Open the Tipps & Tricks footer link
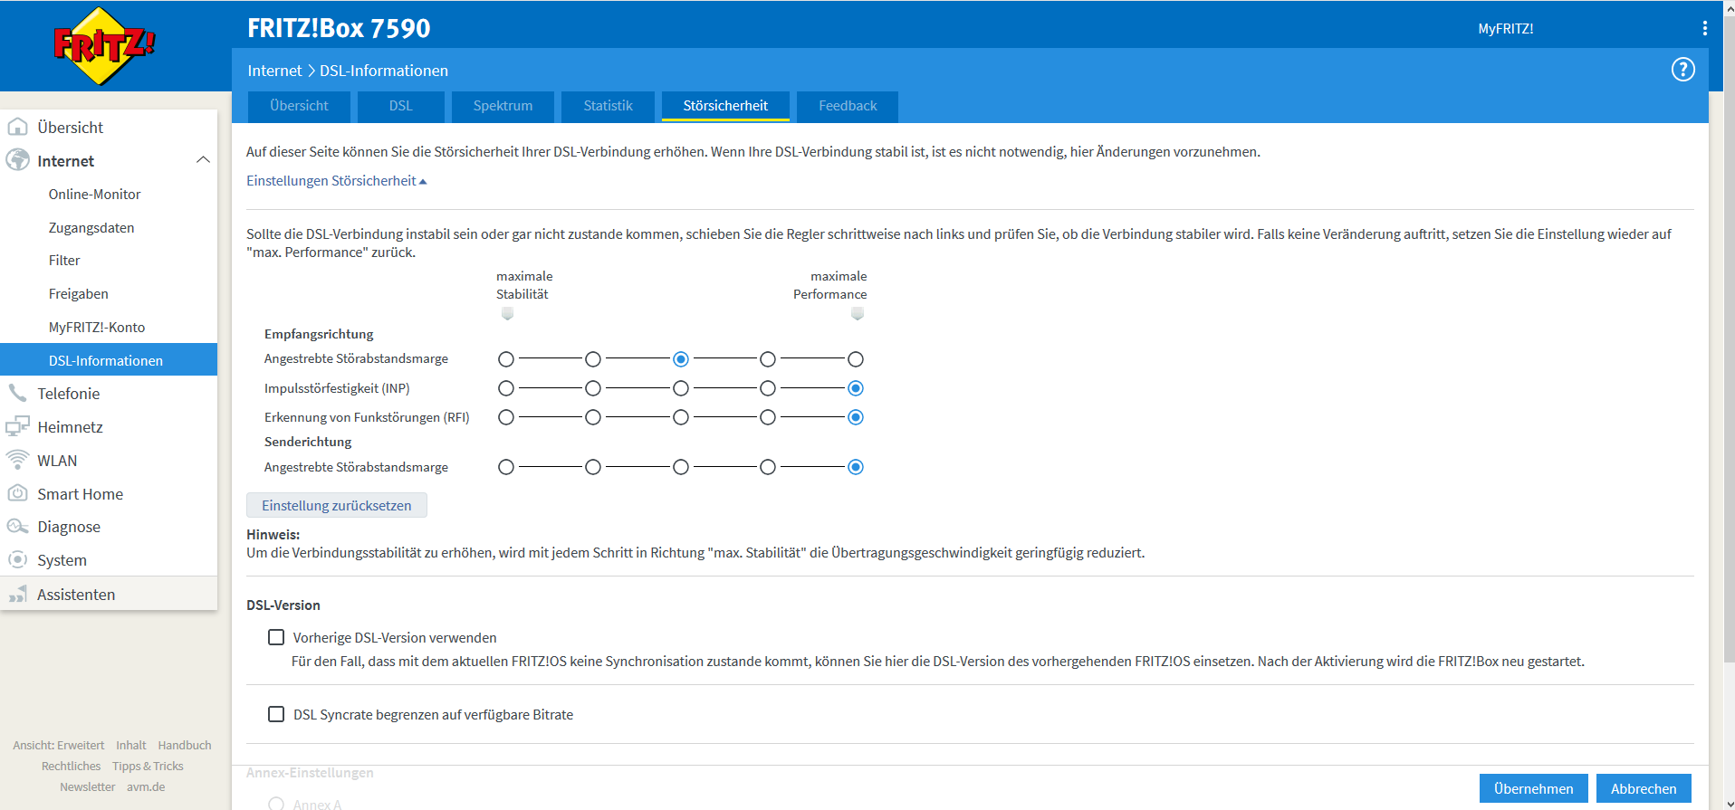Viewport: 1735px width, 810px height. click(148, 766)
